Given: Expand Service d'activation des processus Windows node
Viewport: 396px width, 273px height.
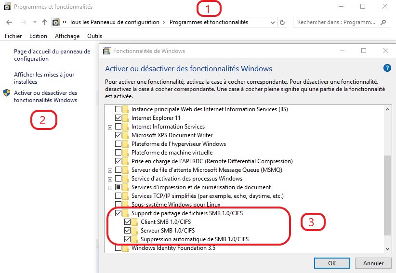Looking at the screenshot, I should click(110, 180).
